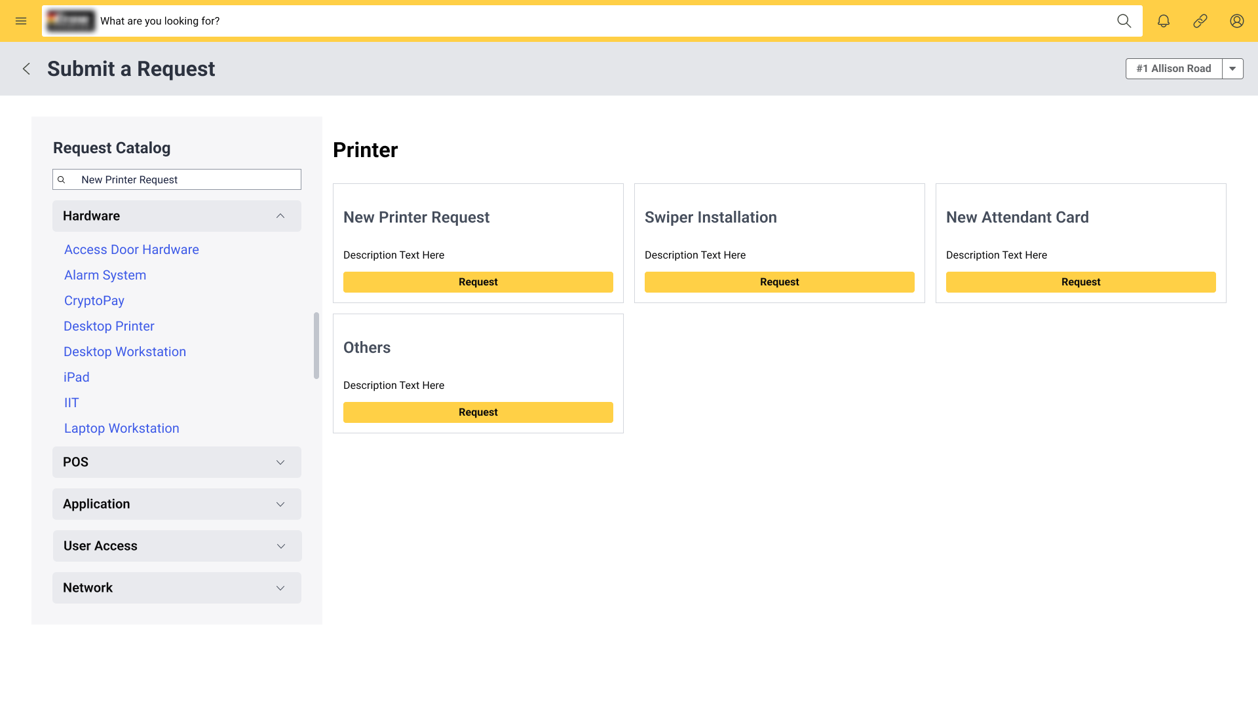Open the #1 Allison Road location dropdown arrow
Viewport: 1258px width, 707px height.
pyautogui.click(x=1232, y=69)
